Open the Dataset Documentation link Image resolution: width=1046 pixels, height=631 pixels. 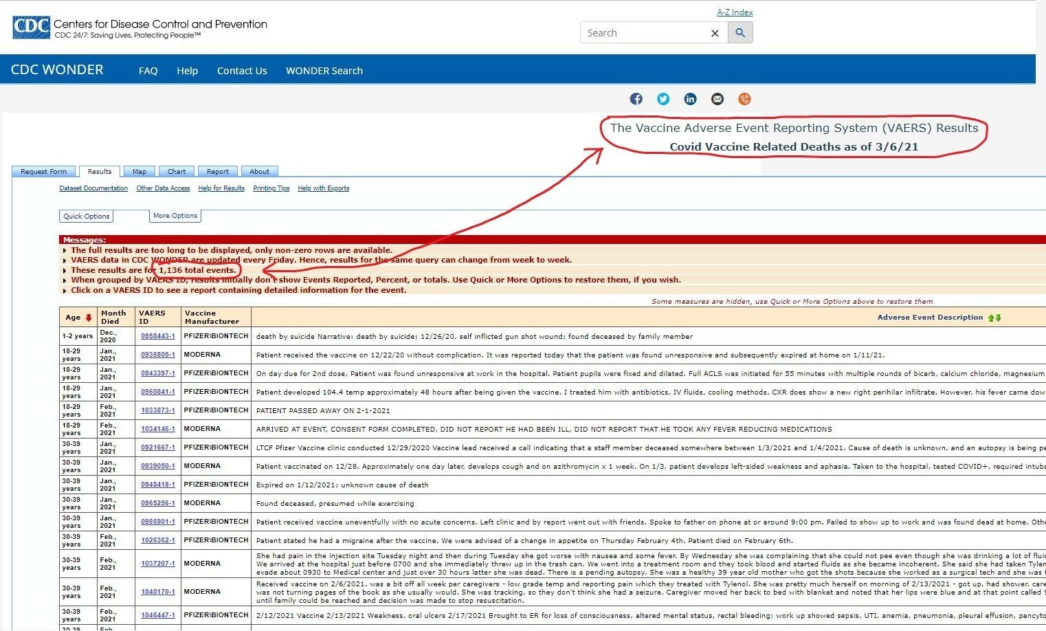[x=93, y=188]
